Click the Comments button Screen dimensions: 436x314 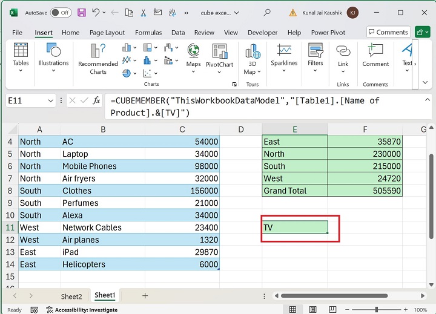(x=388, y=32)
